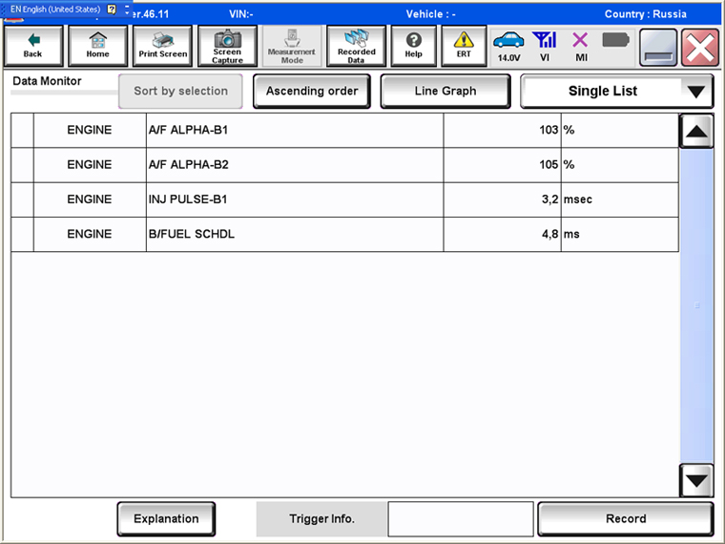Click the A/F ALPHA-B2 item name

(x=188, y=165)
